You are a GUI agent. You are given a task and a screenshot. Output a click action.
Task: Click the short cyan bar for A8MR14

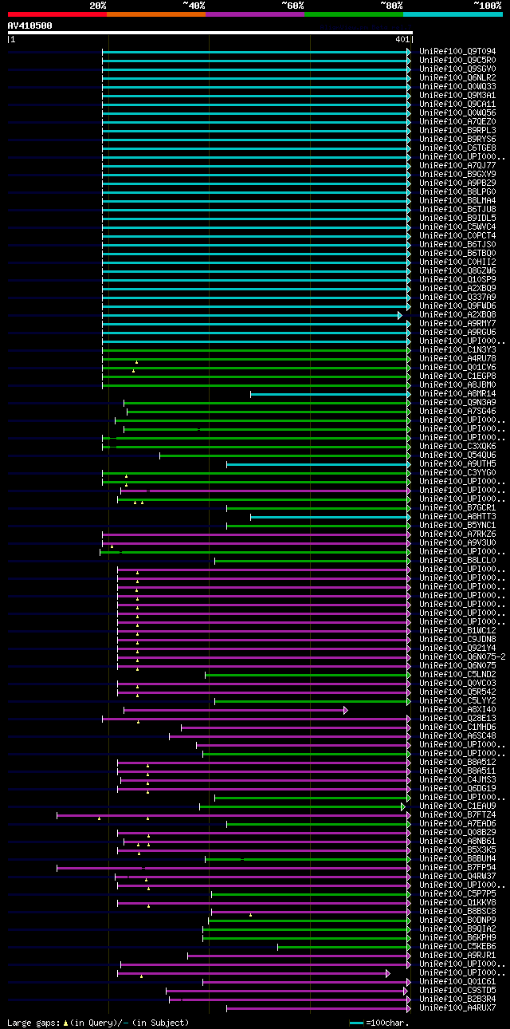click(x=331, y=394)
